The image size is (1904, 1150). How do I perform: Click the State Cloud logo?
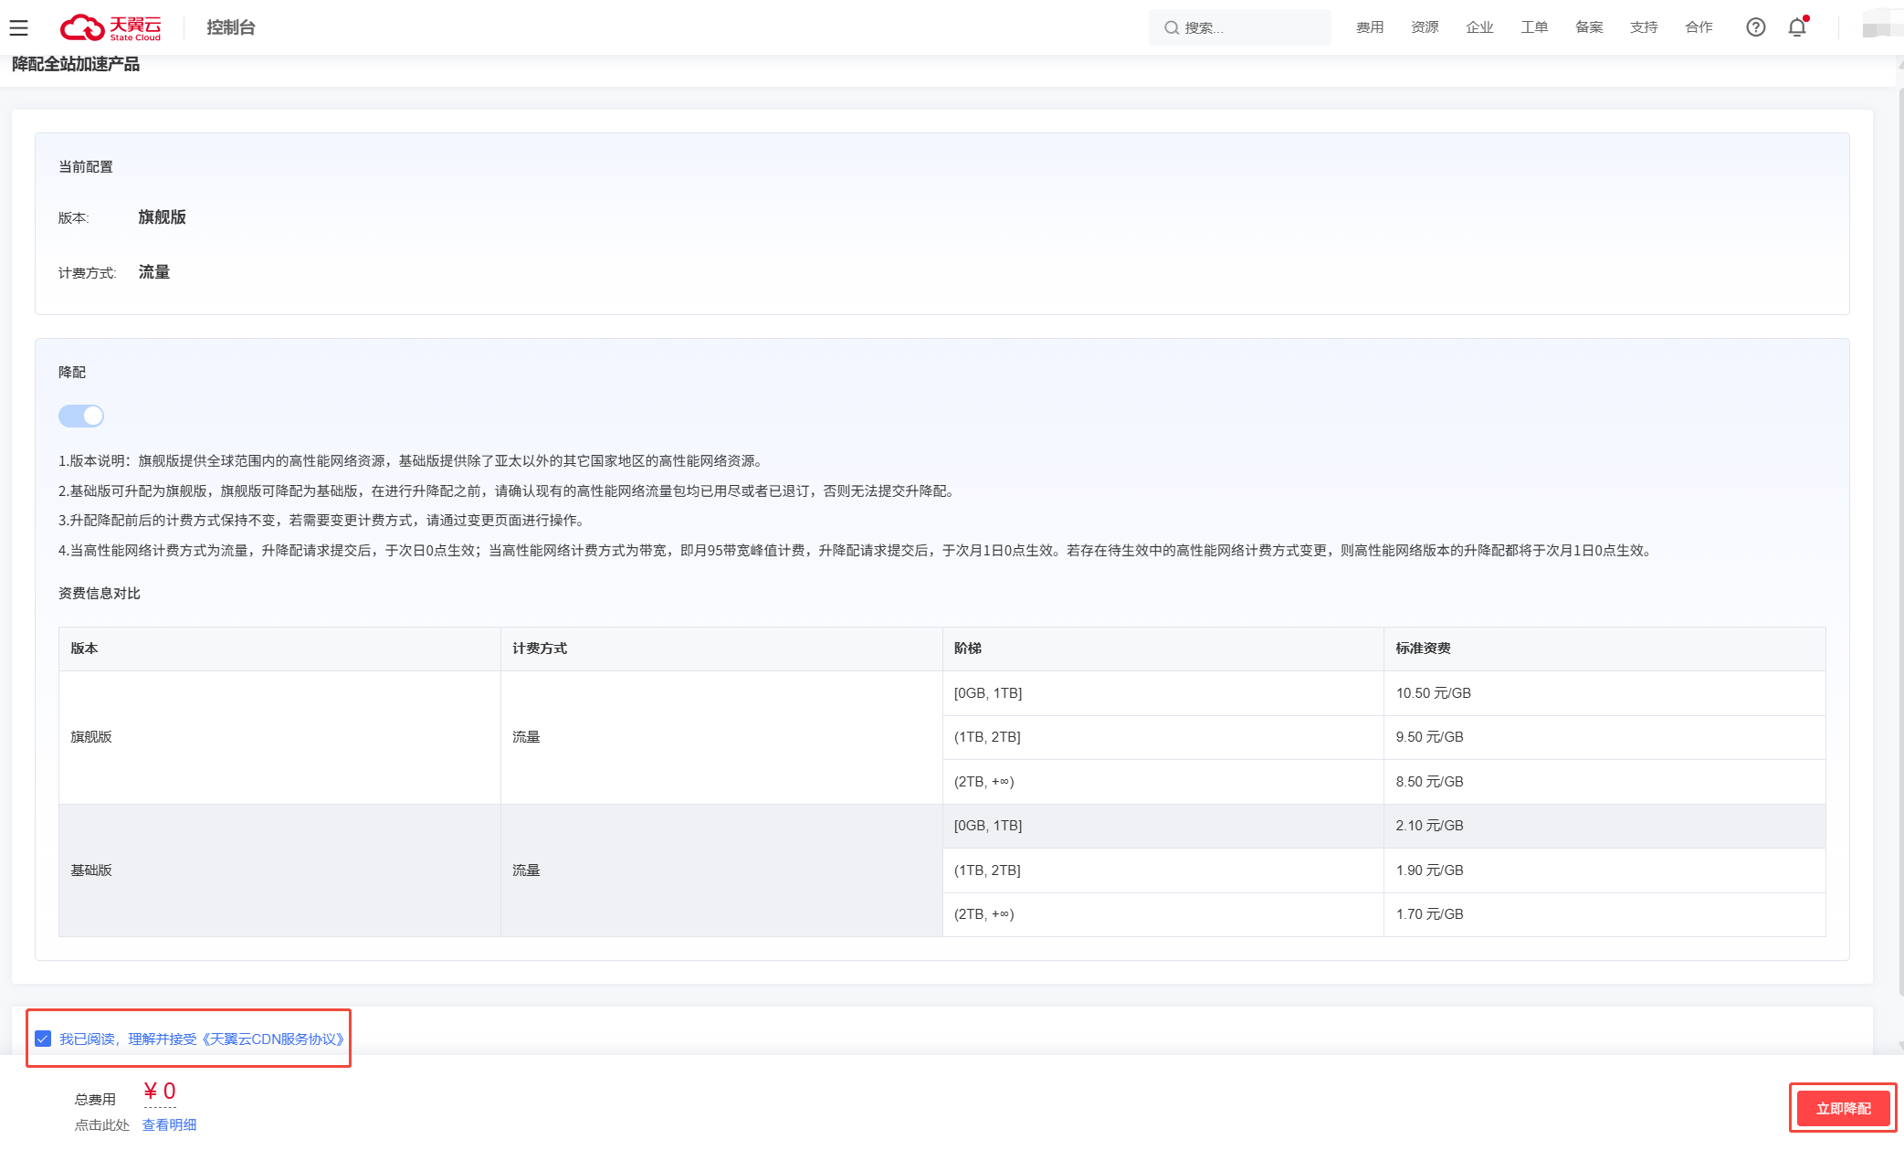tap(110, 27)
